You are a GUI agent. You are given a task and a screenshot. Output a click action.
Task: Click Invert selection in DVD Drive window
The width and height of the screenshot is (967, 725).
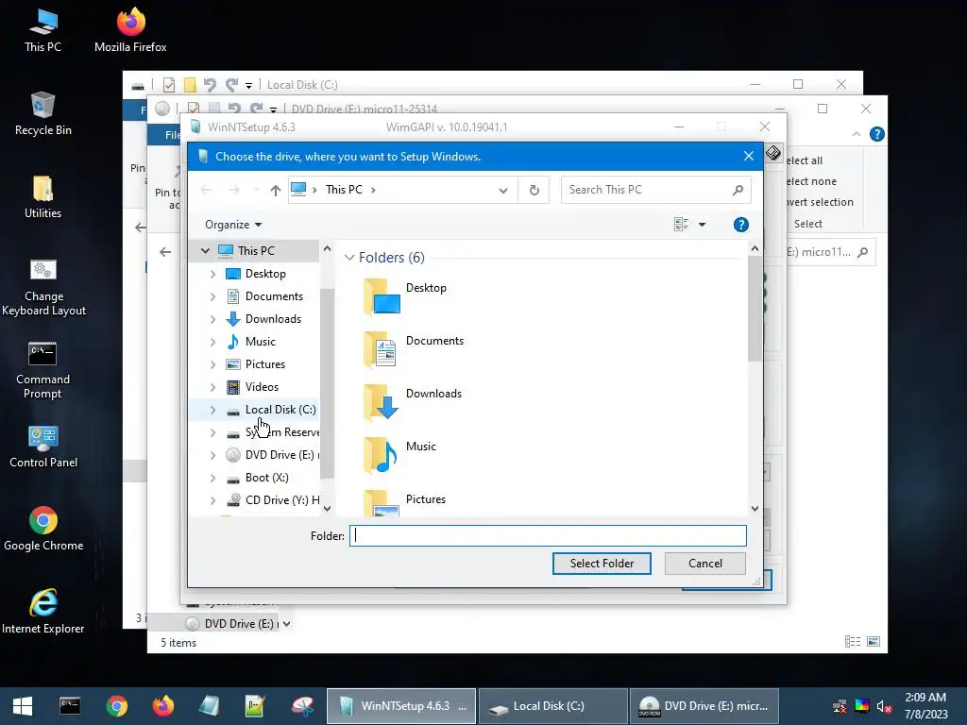[x=820, y=202]
